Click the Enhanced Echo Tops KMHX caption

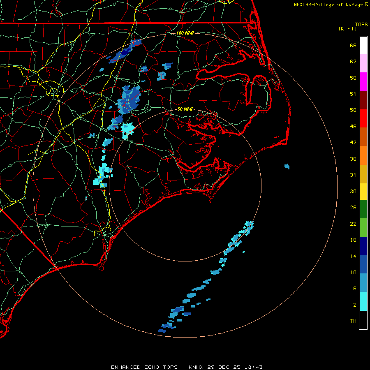tap(187, 367)
